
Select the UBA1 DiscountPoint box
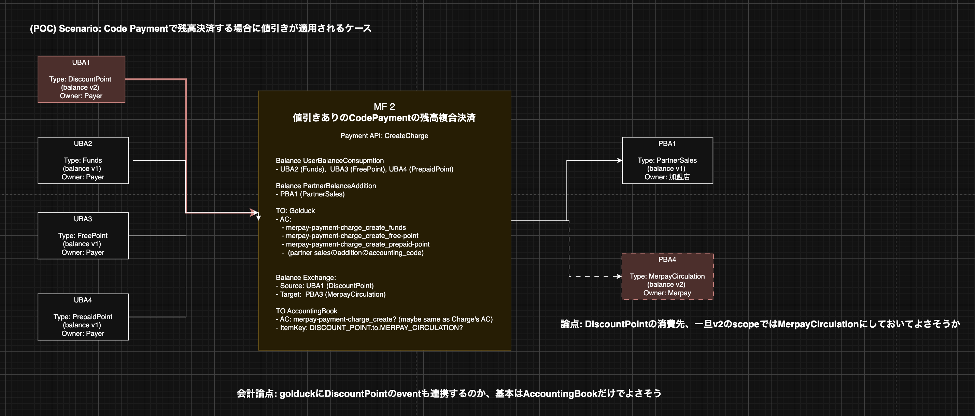coord(81,79)
